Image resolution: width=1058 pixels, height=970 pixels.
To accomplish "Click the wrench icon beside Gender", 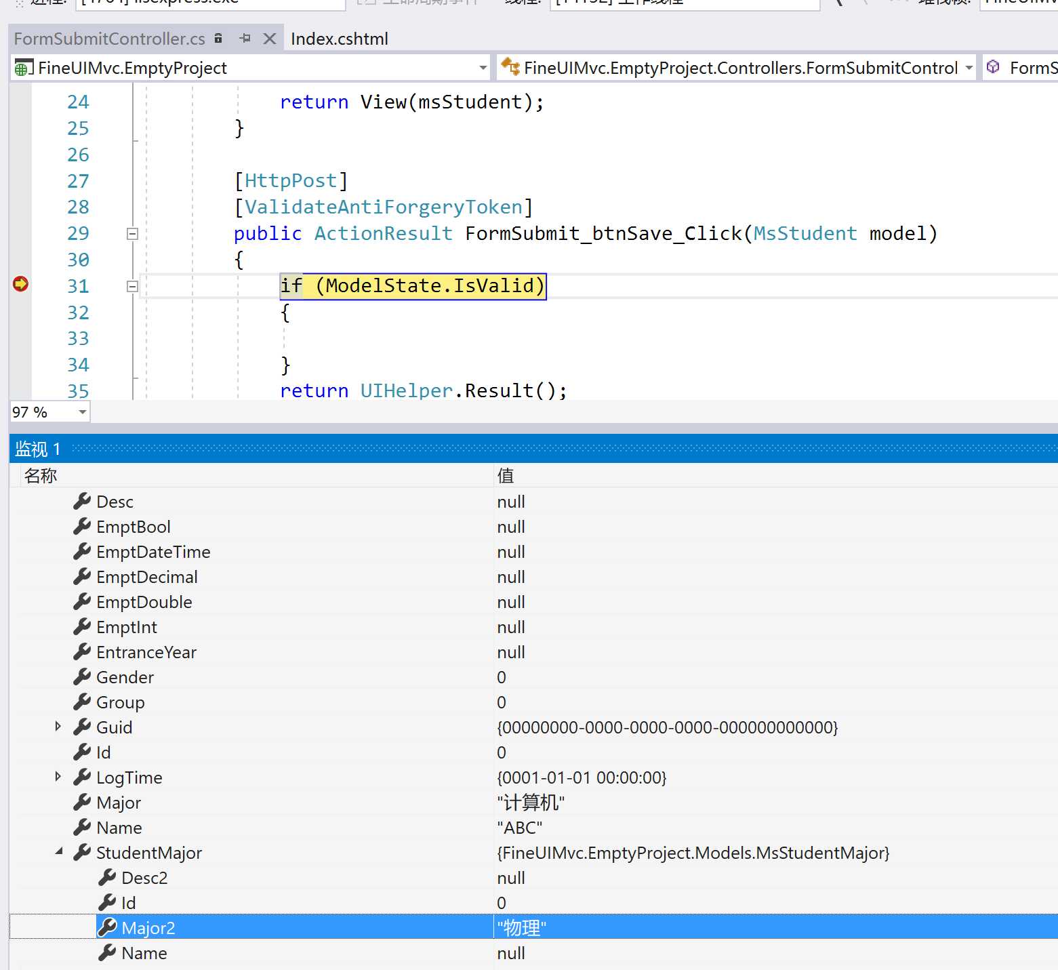I will (82, 676).
